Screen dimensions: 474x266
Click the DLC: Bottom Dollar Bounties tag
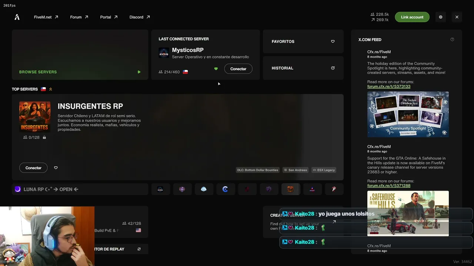(258, 170)
